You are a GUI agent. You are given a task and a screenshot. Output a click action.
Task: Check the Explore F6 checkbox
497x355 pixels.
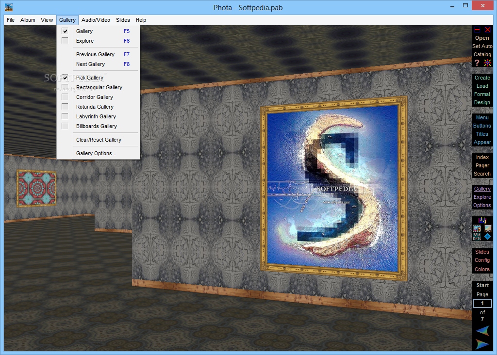point(65,41)
